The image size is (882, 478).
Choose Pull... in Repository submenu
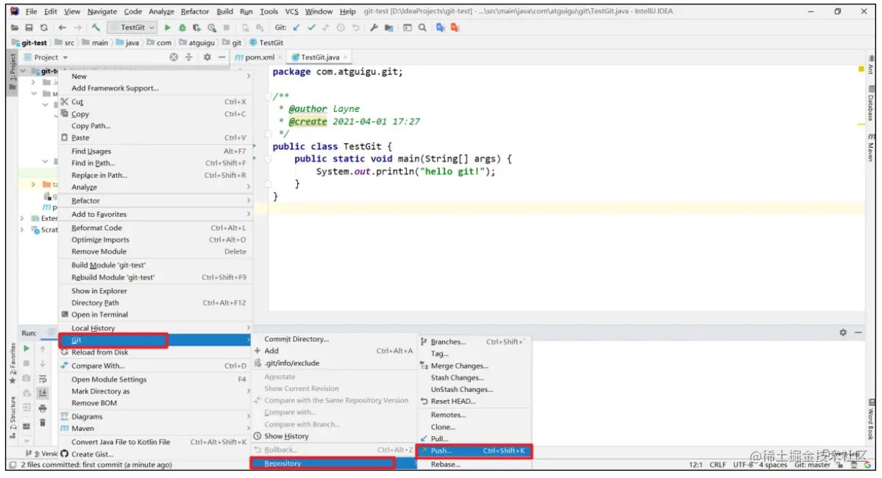(x=474, y=439)
